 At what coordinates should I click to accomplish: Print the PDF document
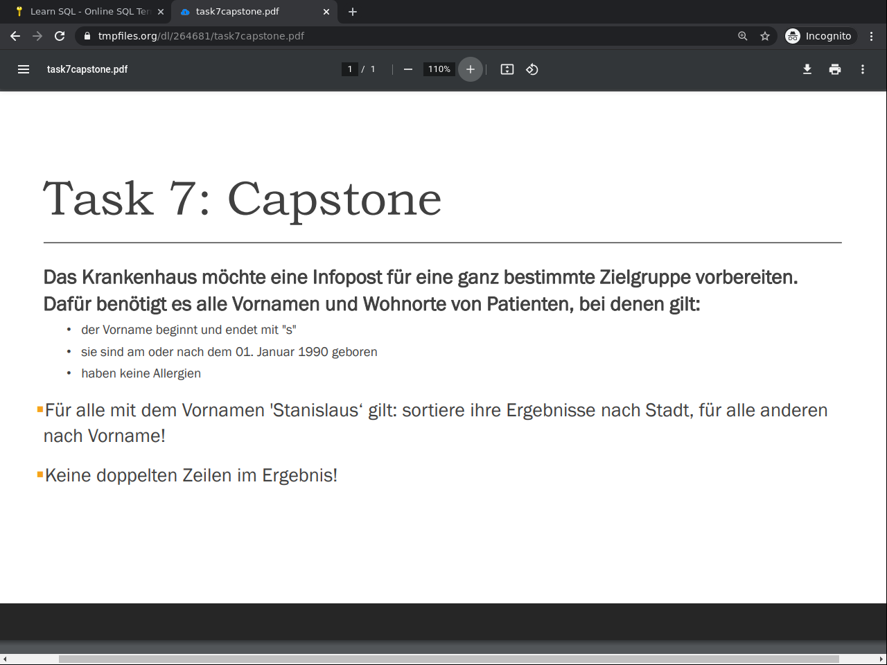point(835,69)
